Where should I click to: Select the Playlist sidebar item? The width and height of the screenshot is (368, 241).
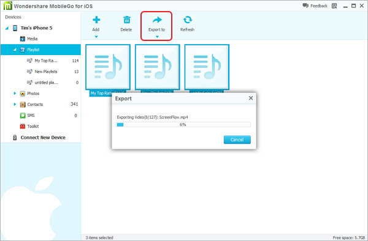[40, 50]
